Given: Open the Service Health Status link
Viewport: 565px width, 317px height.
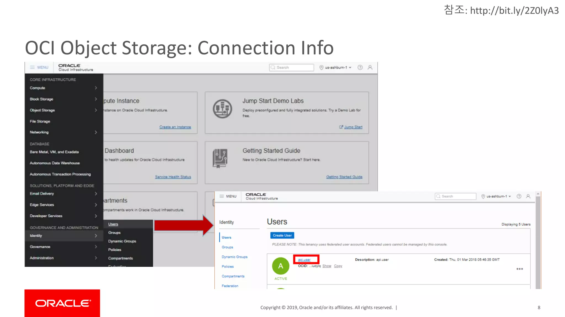Looking at the screenshot, I should pos(173,177).
